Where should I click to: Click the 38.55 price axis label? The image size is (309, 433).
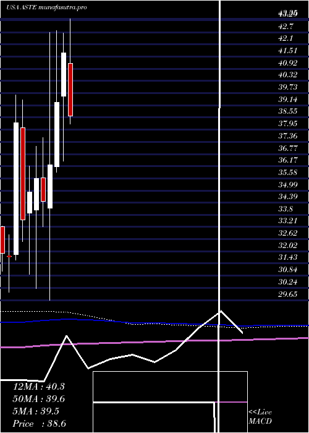pos(288,111)
